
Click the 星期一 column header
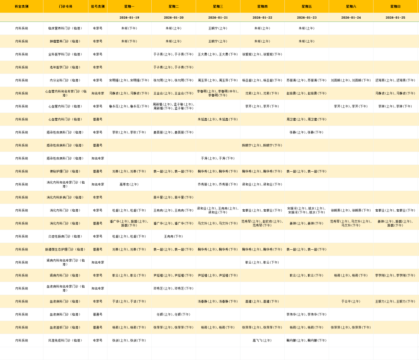pyautogui.click(x=129, y=7)
